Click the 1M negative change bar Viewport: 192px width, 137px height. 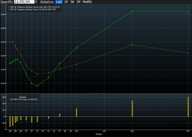tap(10, 122)
